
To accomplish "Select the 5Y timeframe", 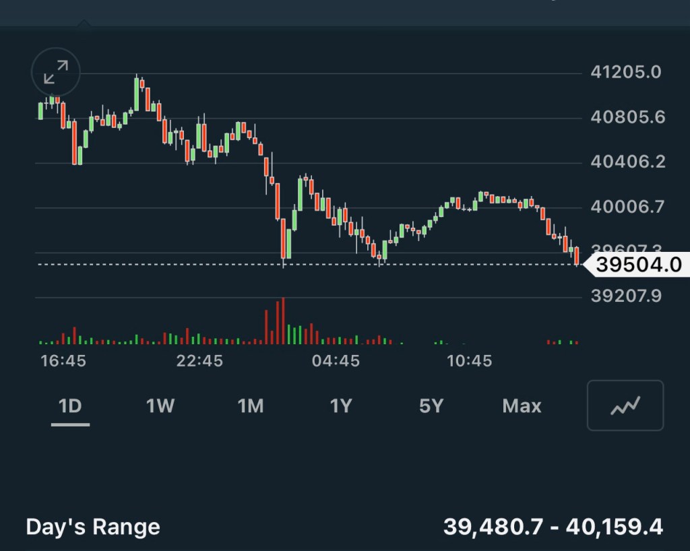I will click(431, 406).
